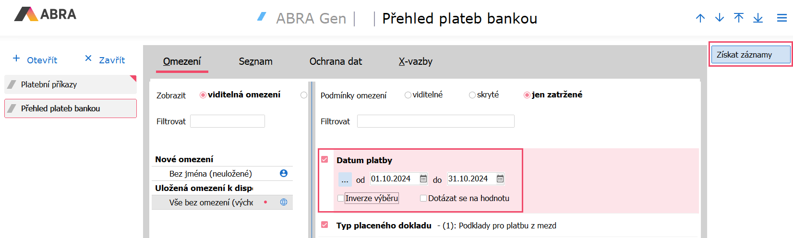
Task: Switch to the Seznam tab
Action: (255, 61)
